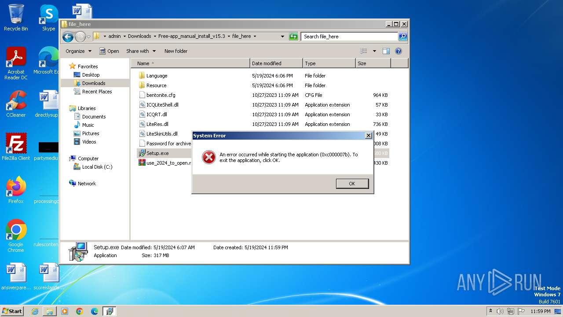This screenshot has width=563, height=317.
Task: Open the answerpare Word document icon
Action: point(16,276)
